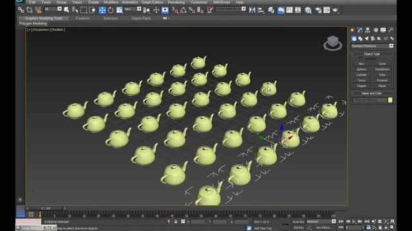This screenshot has height=231, width=412.
Task: Click the Render Production teapot icon
Action: point(335,10)
